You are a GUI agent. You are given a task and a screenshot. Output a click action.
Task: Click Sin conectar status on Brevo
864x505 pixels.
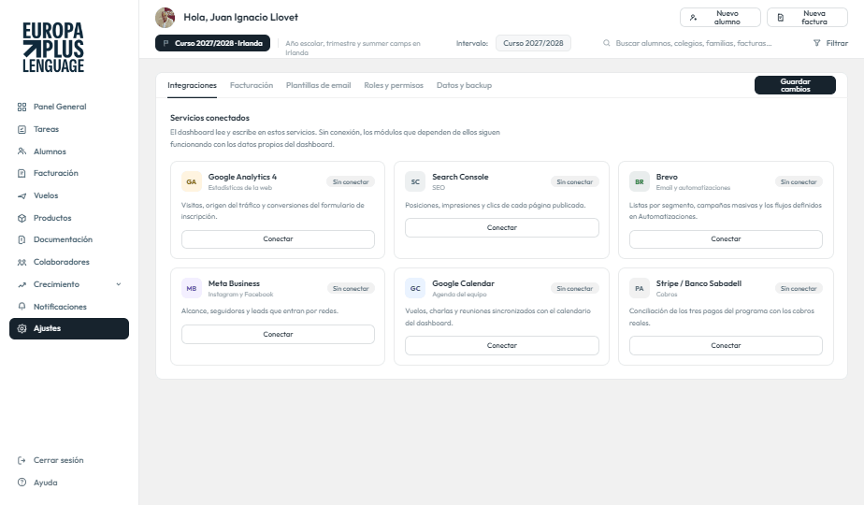click(x=799, y=182)
